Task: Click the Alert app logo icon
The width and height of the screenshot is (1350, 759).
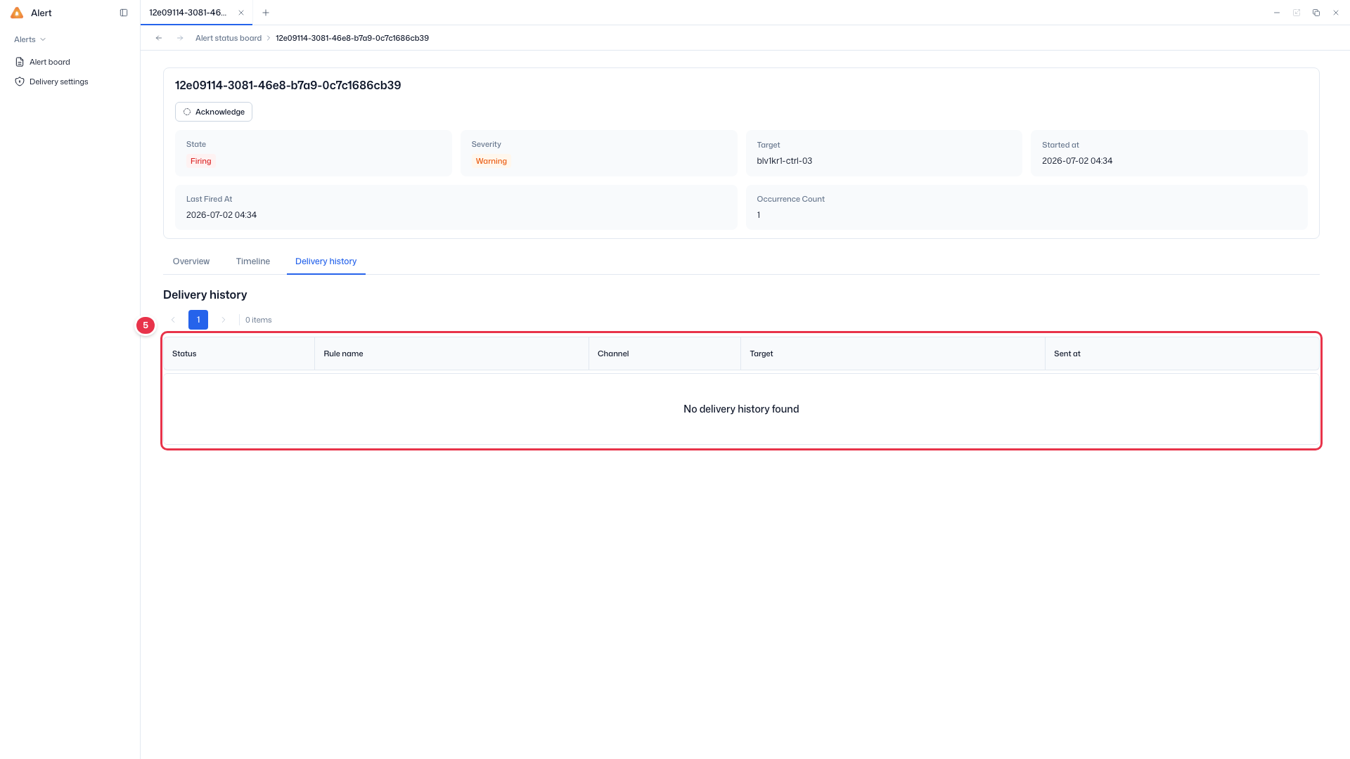Action: [17, 13]
